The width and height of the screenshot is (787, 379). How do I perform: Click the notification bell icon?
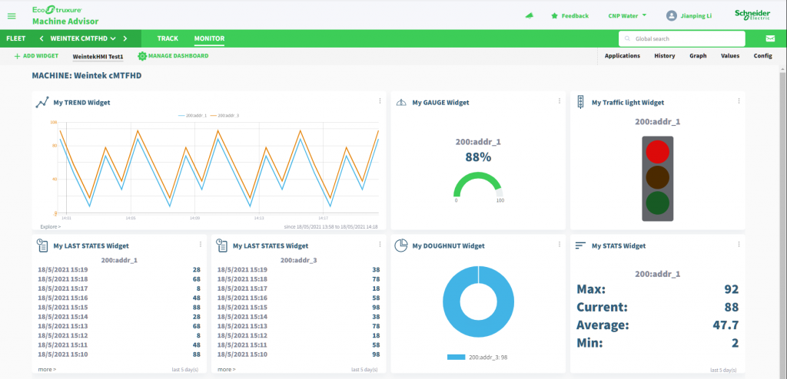529,16
